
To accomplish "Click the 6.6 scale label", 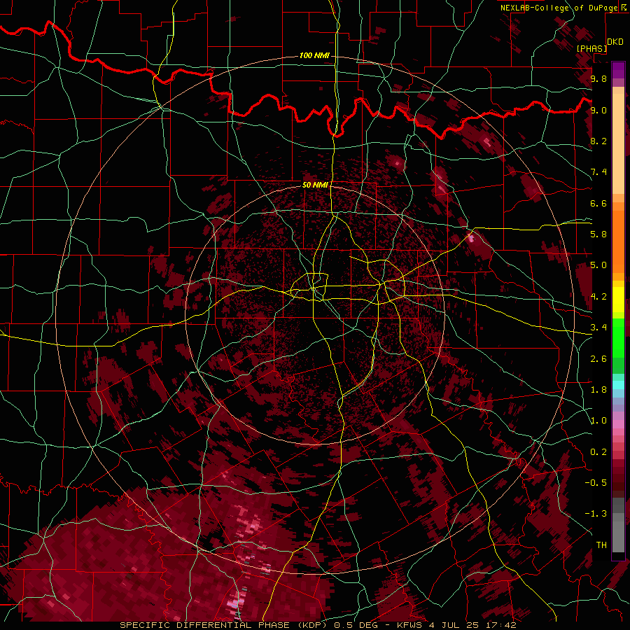I will coord(598,203).
